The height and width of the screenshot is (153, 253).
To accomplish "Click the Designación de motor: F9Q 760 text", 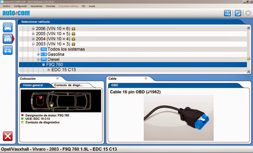I will coord(47,115).
